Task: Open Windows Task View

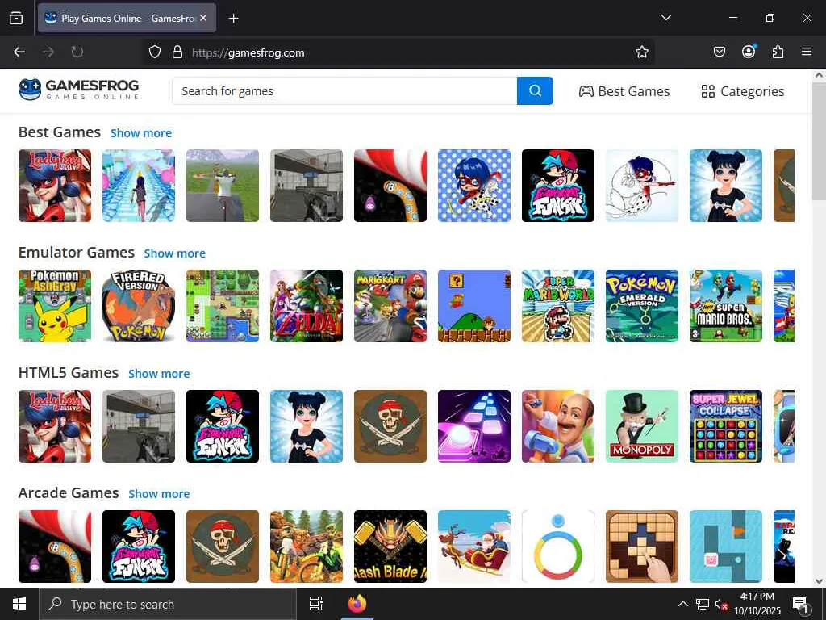Action: (316, 604)
